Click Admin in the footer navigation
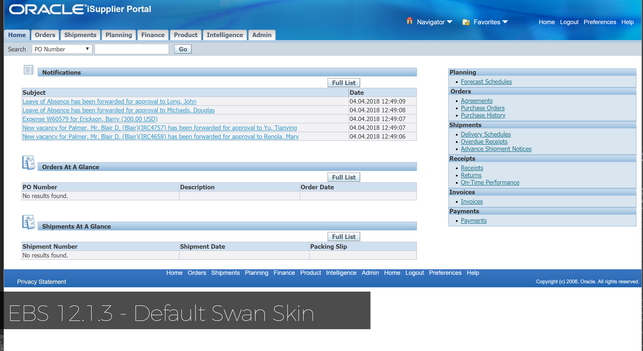 pos(370,273)
